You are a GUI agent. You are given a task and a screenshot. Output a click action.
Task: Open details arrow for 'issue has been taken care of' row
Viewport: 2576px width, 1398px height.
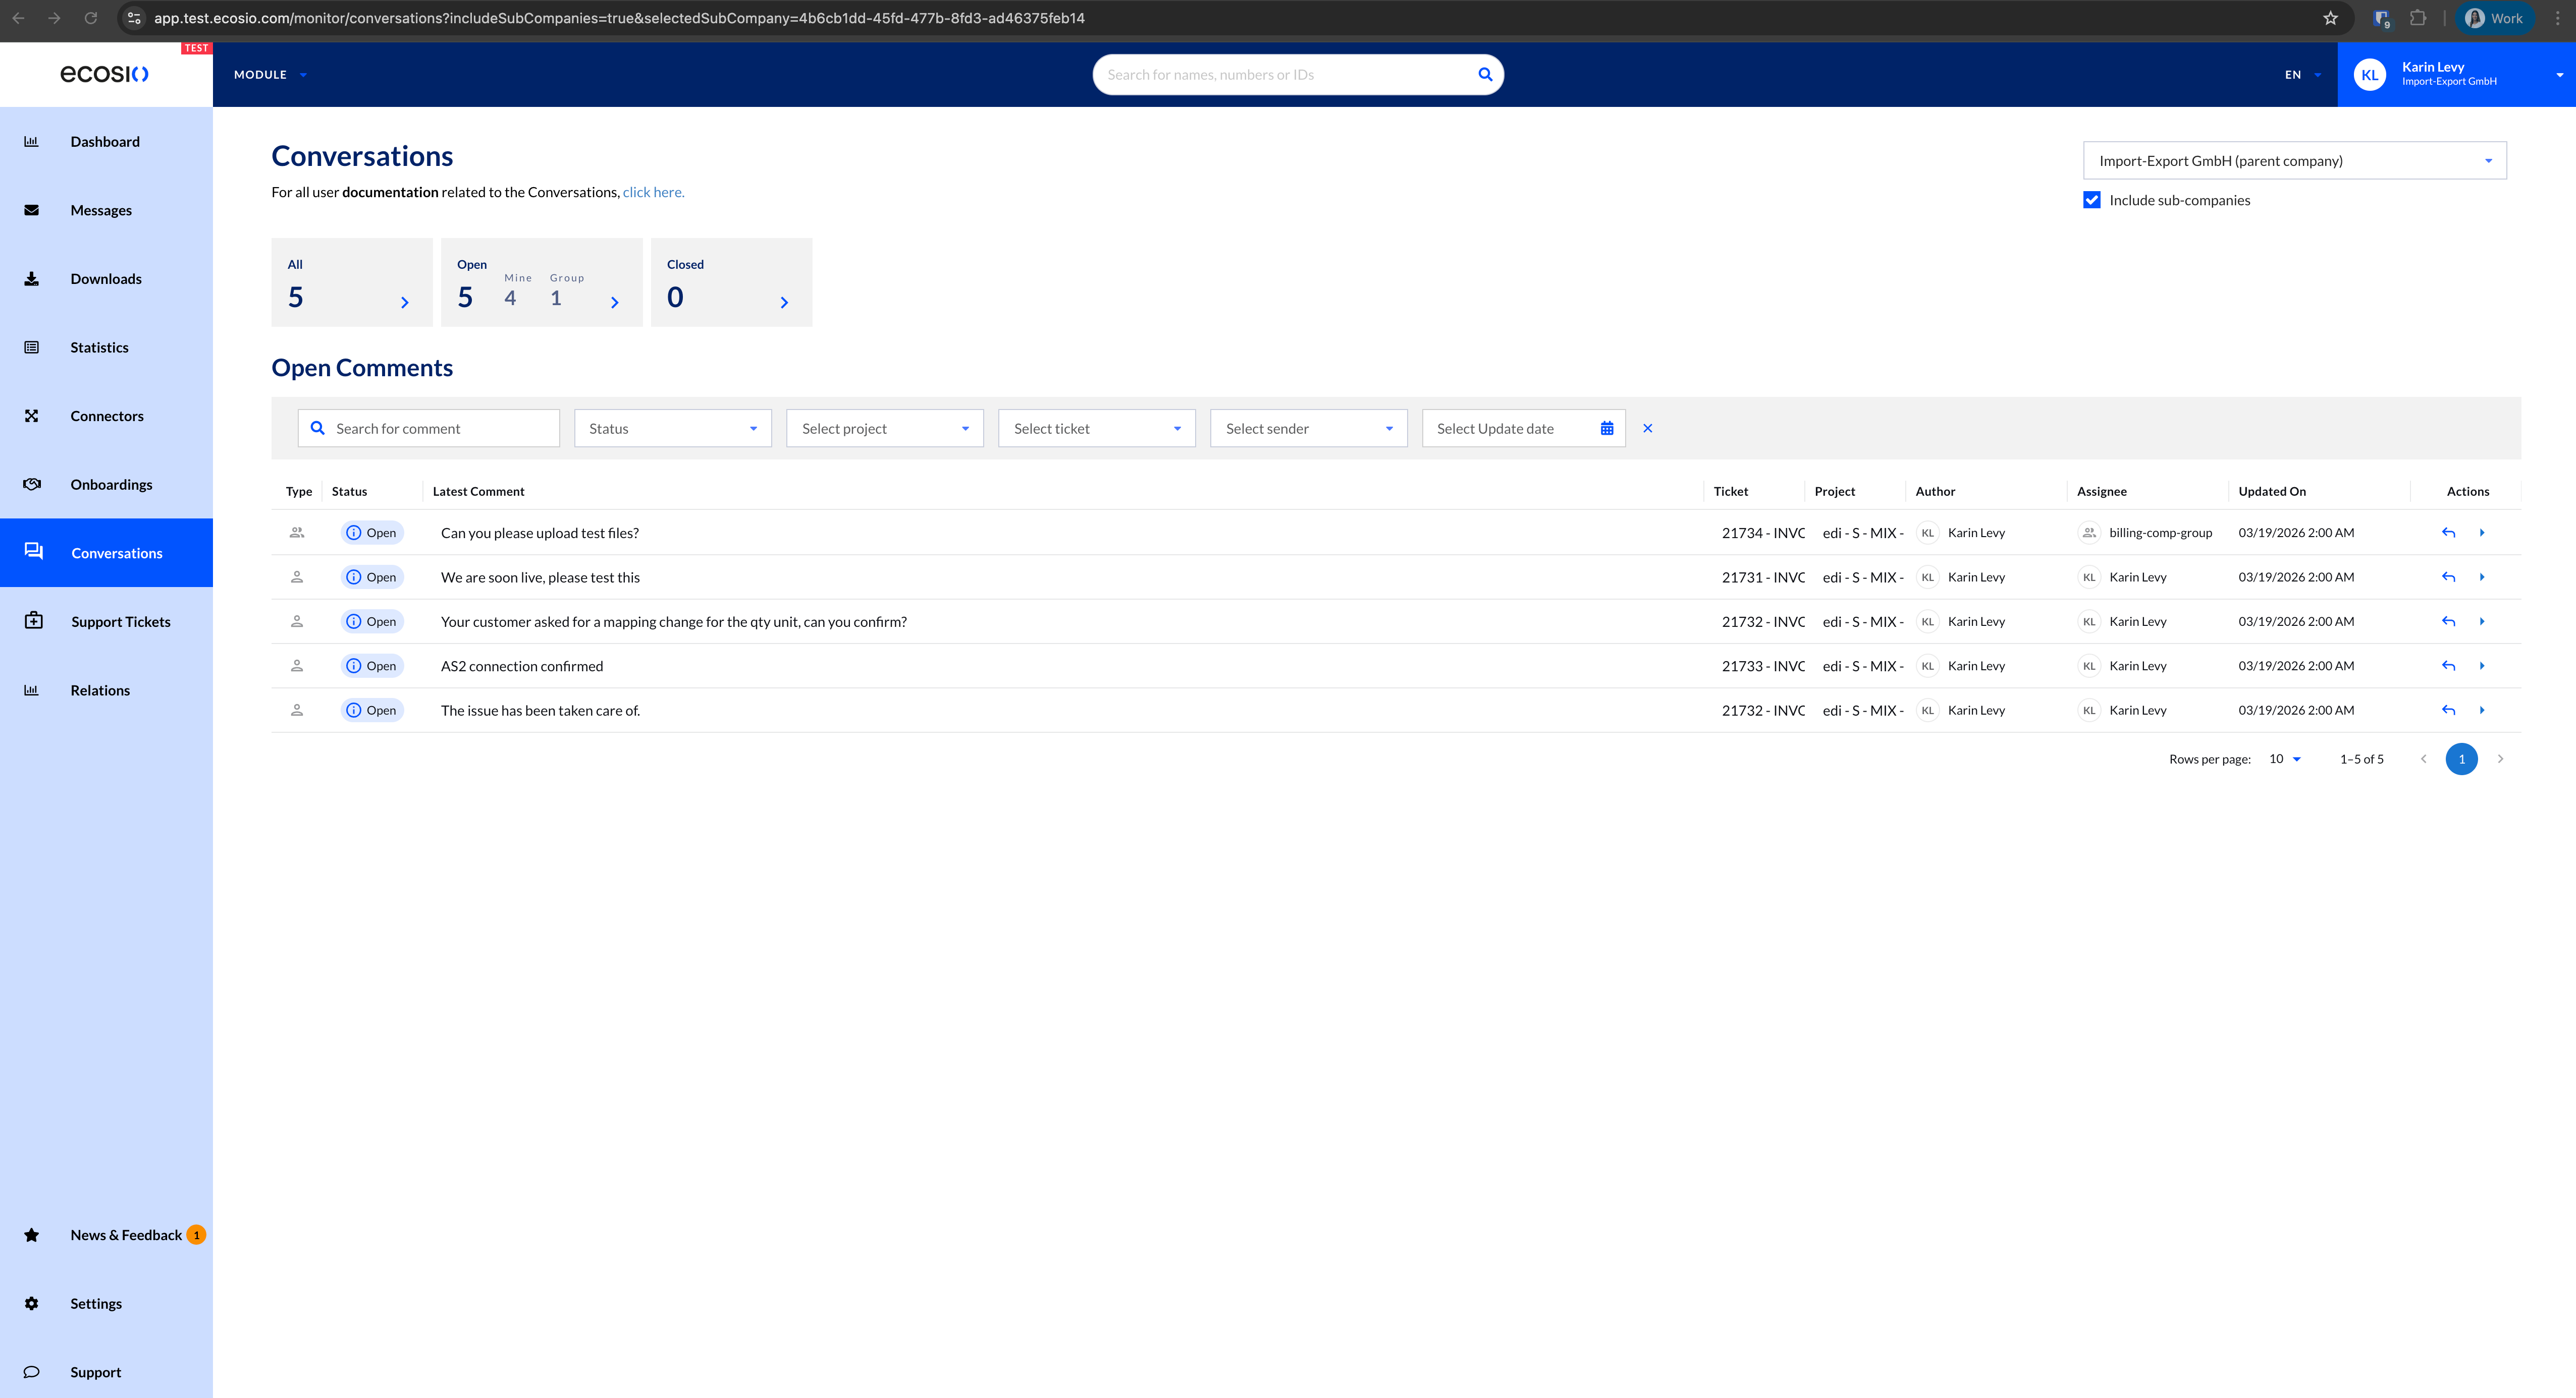(x=2482, y=711)
